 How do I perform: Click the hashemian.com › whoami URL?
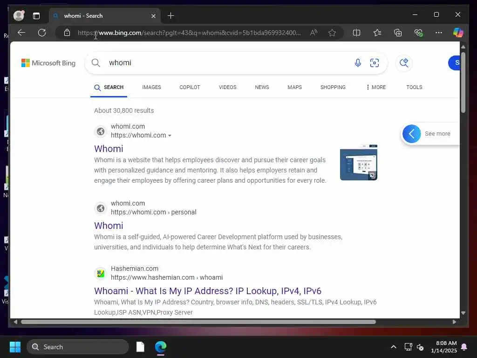[167, 278]
